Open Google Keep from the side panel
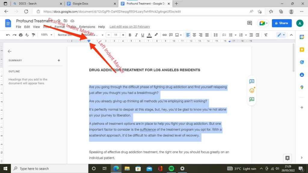Screen dimensions: 308x173 pyautogui.click(x=302, y=49)
